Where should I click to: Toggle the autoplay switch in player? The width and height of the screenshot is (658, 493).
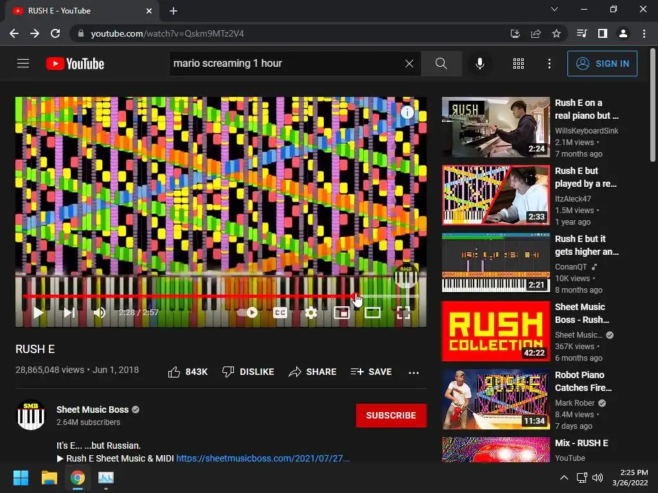coord(247,313)
